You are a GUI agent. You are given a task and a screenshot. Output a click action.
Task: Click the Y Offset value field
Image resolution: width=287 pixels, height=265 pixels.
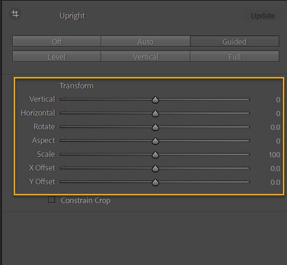click(x=275, y=182)
